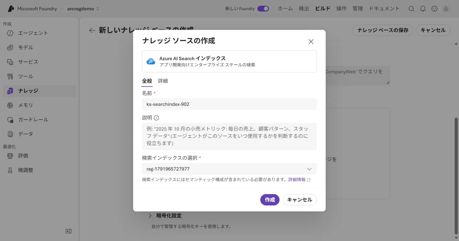Open the メモリ sidebar icon
This screenshot has width=459, height=241.
[x=10, y=105]
